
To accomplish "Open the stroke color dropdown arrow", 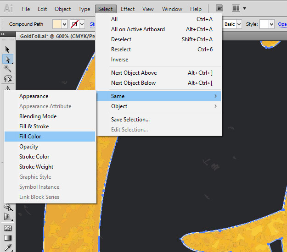I will click(82, 24).
